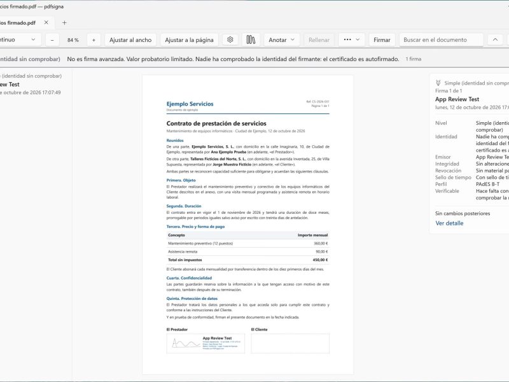The height and width of the screenshot is (382, 509).
Task: Expand the continuous view mode dropdown
Action: (20, 39)
